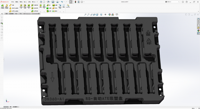Toggle the Select arrow tool
This screenshot has height=109, width=200.
71,2
